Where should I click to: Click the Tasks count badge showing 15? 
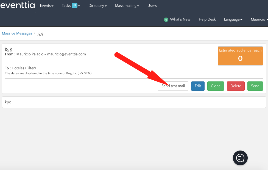74,5
